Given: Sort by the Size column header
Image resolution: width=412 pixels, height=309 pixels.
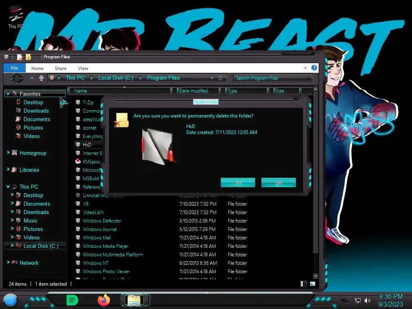Looking at the screenshot, I should coord(287,91).
